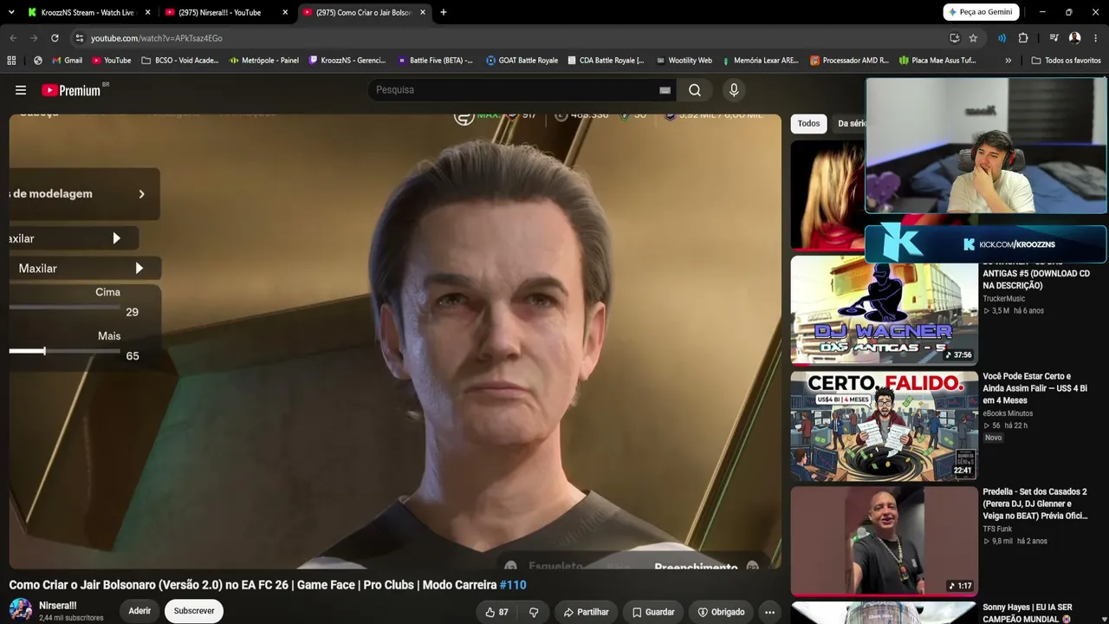Click the Partilhar share button

point(586,612)
